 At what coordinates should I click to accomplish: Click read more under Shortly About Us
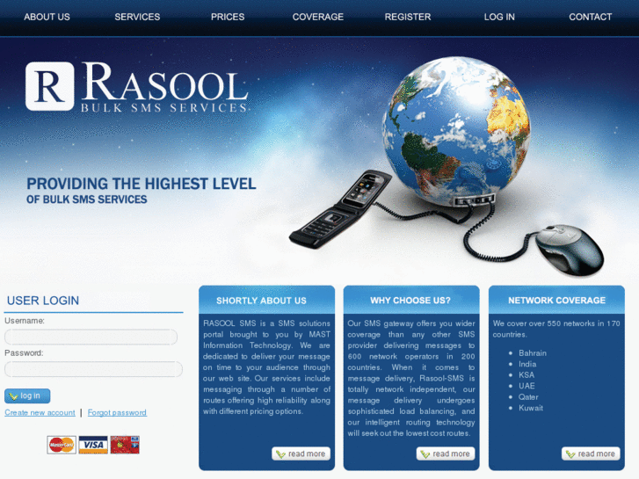pyautogui.click(x=301, y=454)
